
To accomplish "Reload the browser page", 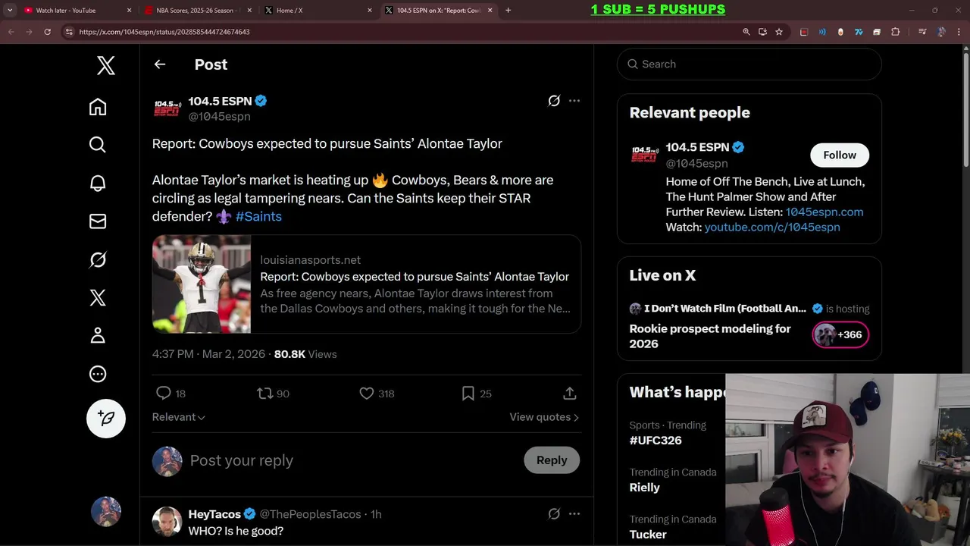I will pos(47,32).
